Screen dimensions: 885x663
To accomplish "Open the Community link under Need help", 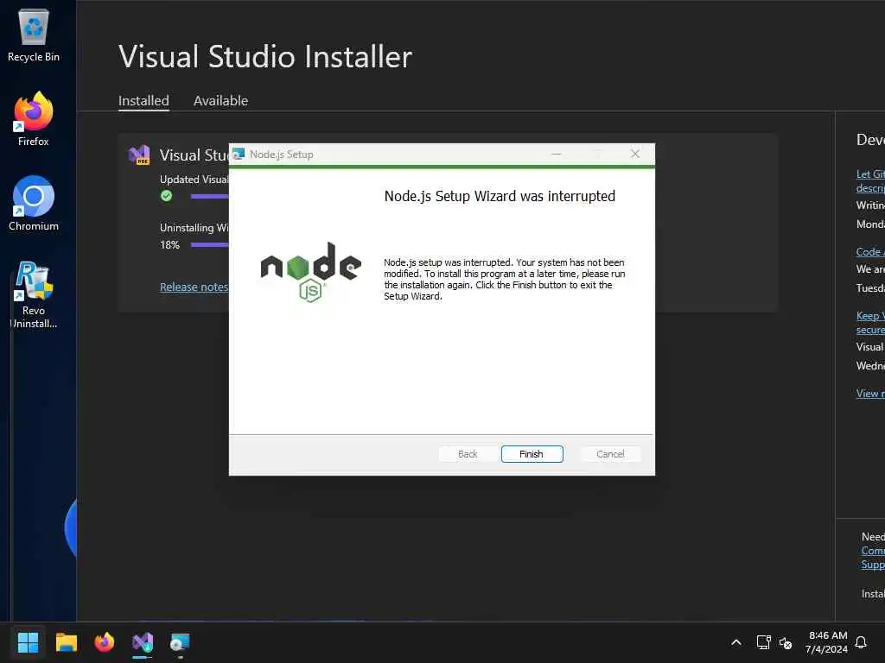I will pos(873,550).
